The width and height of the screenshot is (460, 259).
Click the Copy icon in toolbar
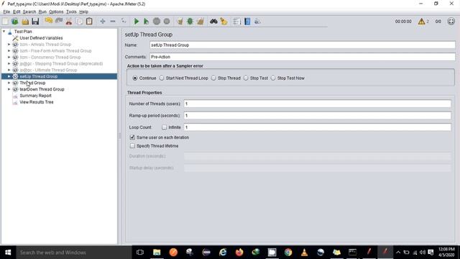click(x=79, y=21)
